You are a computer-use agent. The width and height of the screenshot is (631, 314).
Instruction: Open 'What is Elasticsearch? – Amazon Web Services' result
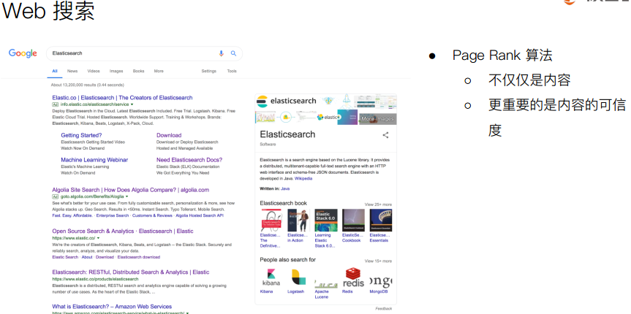(112, 307)
